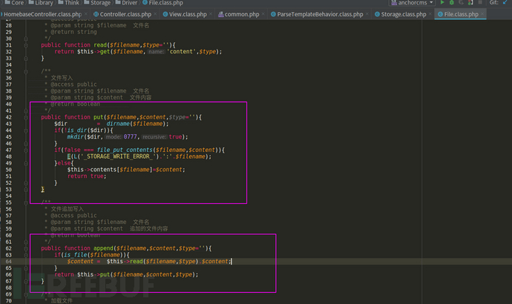Collapse the file_put_contents if block at line 47
The image size is (512, 304).
click(x=26, y=150)
